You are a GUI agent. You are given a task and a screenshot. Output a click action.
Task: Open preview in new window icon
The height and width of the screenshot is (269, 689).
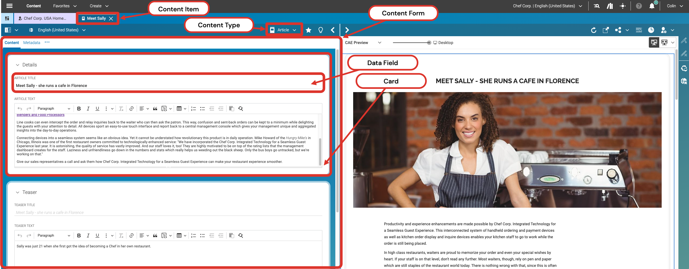tap(606, 30)
